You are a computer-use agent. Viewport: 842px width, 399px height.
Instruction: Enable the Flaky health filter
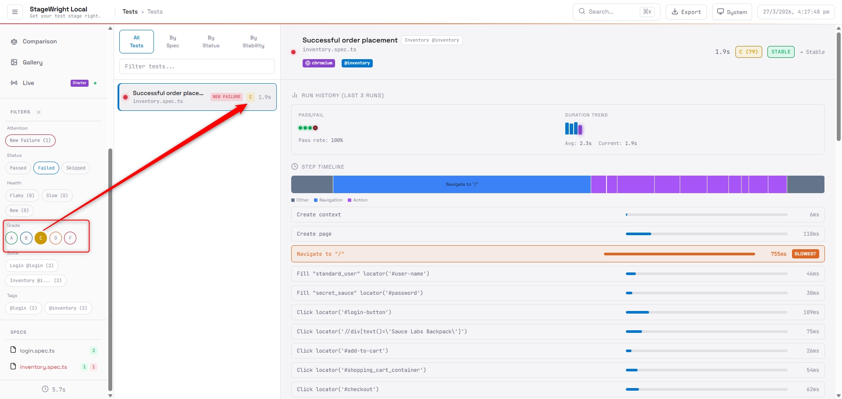22,195
